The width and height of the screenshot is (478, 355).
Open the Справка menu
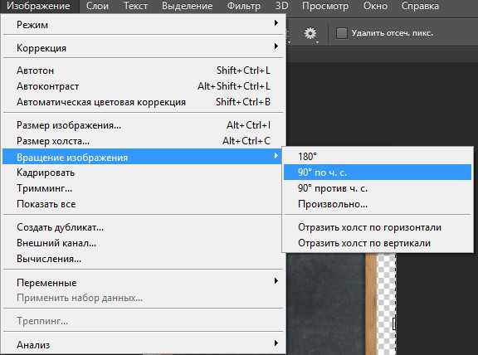point(420,6)
